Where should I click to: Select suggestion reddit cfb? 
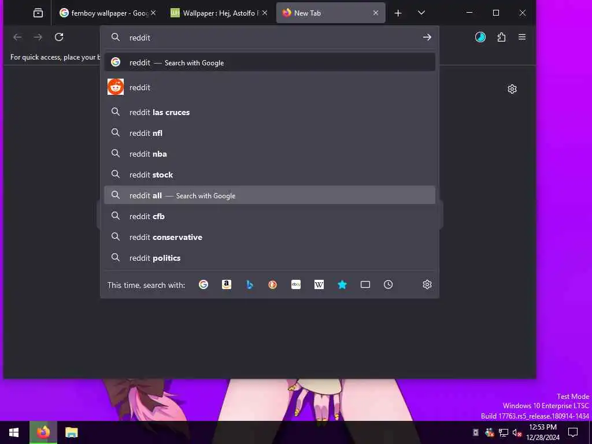coord(269,216)
